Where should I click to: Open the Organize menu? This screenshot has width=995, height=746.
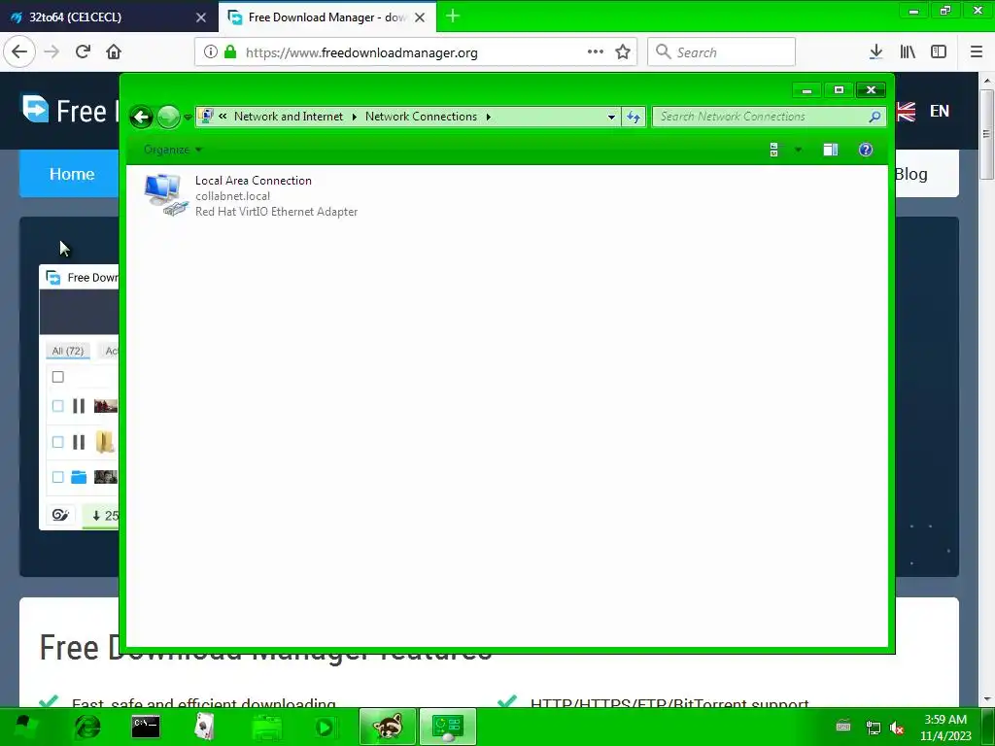coord(173,150)
